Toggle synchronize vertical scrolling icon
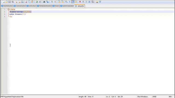 [59, 2]
